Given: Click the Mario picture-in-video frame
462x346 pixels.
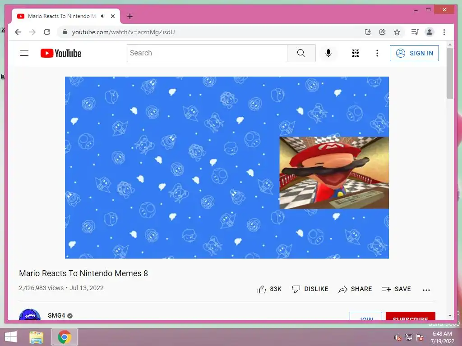Looking at the screenshot, I should (334, 173).
